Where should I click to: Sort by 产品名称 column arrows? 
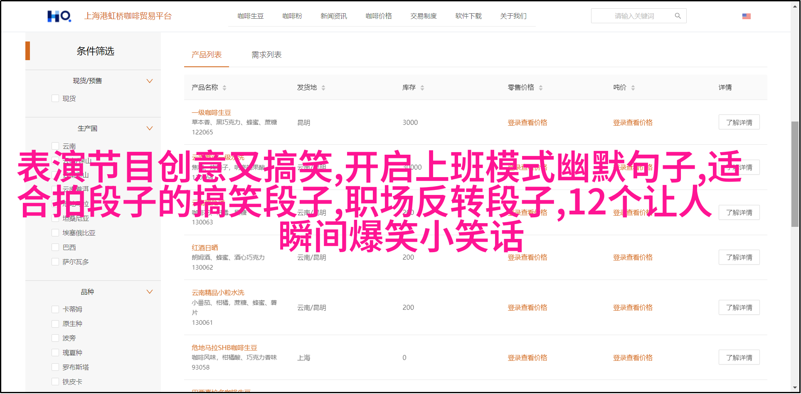[224, 88]
